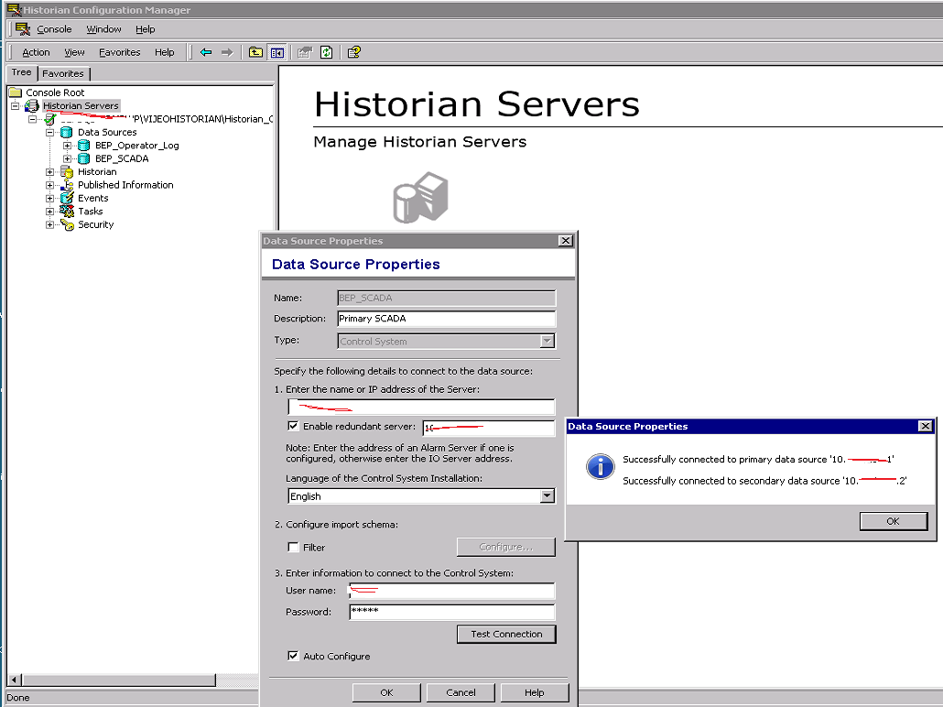The height and width of the screenshot is (707, 943).
Task: Click the Data Sources database icon
Action: (x=67, y=133)
